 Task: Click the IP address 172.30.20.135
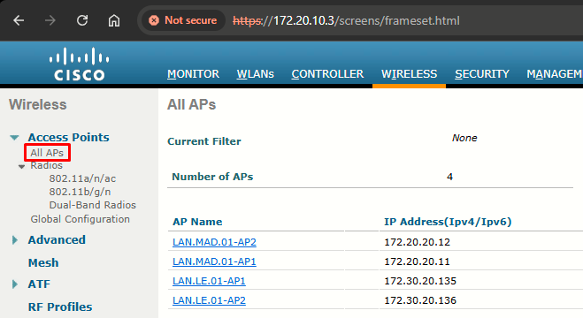coord(420,281)
